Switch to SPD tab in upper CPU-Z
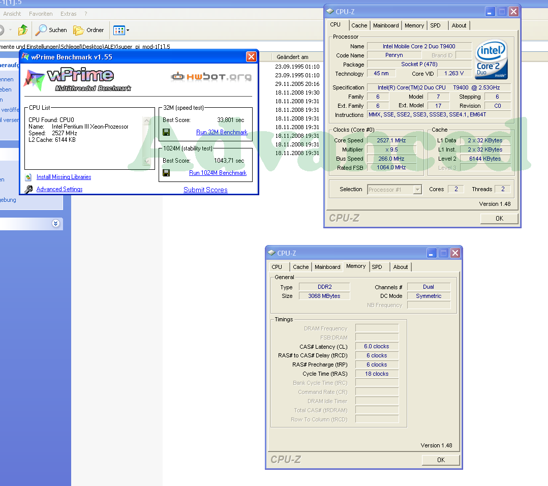548x486 pixels. coord(436,25)
